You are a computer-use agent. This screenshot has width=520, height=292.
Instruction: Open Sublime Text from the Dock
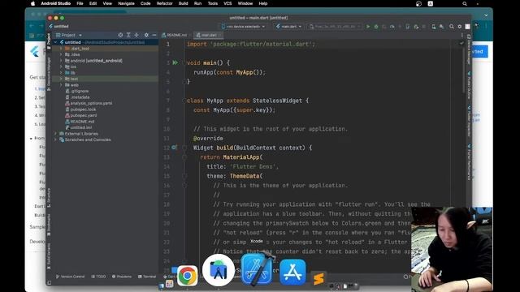[318, 279]
